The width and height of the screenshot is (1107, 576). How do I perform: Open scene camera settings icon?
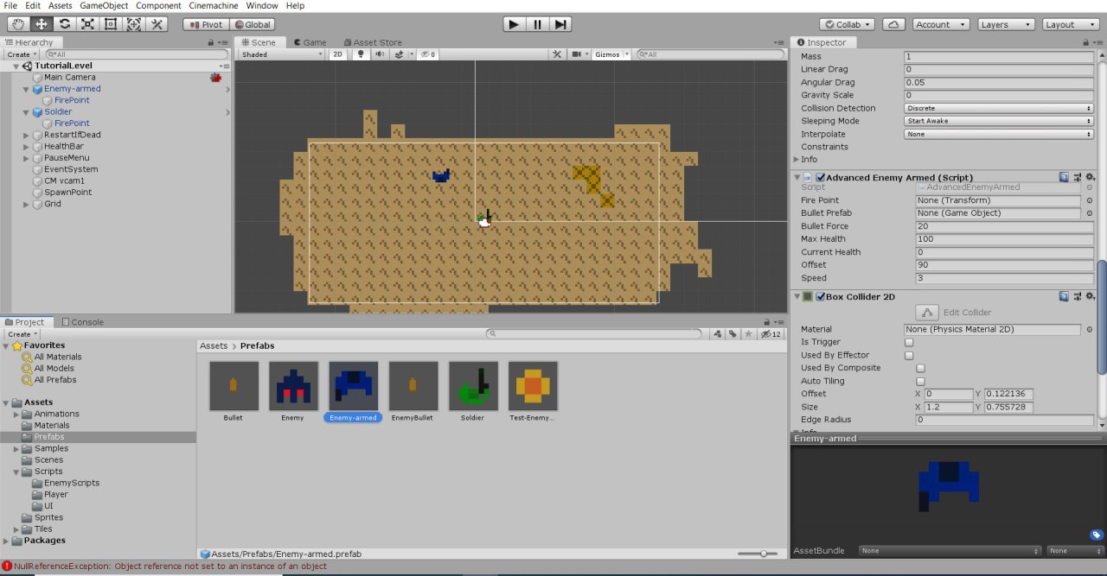(576, 54)
